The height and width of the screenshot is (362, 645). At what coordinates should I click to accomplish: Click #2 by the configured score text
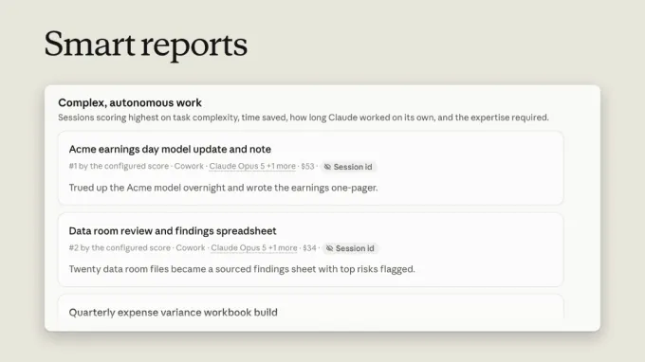(120, 247)
